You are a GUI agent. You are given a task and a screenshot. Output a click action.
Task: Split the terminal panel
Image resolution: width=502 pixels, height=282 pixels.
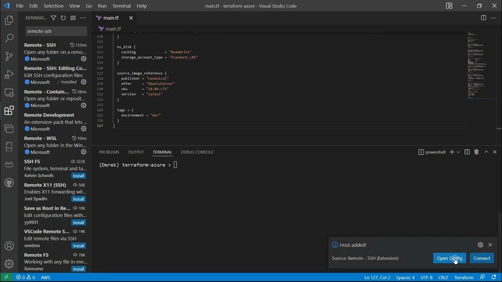467,152
